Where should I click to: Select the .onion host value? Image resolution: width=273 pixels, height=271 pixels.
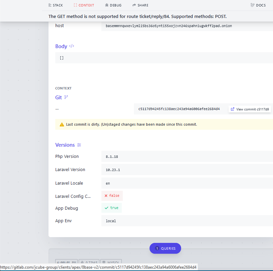169,26
